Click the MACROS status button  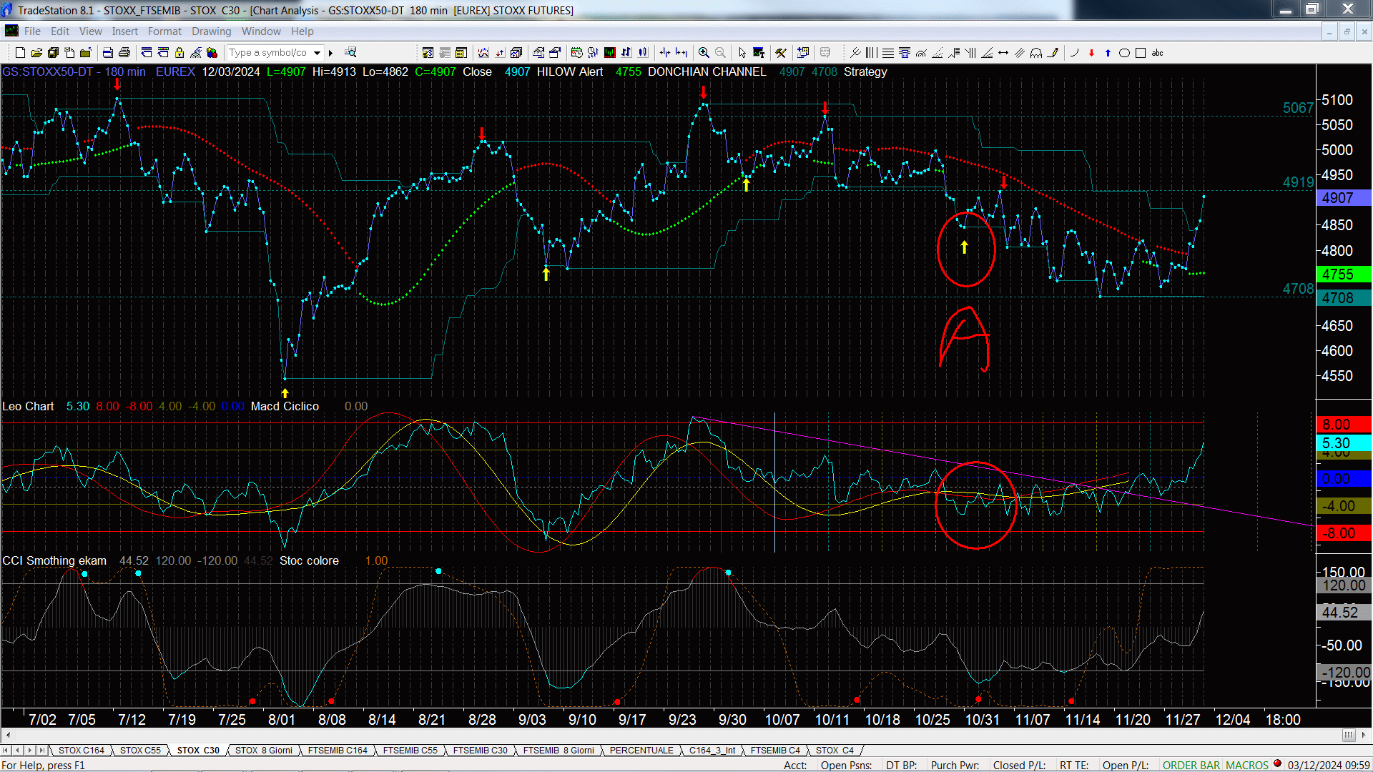pyautogui.click(x=1247, y=766)
